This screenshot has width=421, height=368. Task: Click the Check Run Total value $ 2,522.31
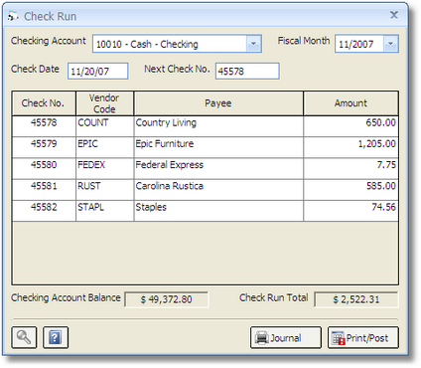356,299
